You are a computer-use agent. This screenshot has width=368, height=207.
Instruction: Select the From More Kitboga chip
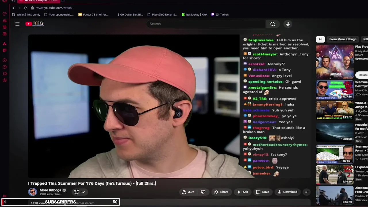coord(343,39)
